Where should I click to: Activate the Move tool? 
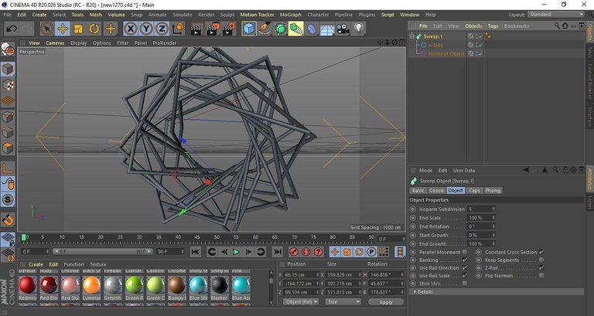pos(63,29)
